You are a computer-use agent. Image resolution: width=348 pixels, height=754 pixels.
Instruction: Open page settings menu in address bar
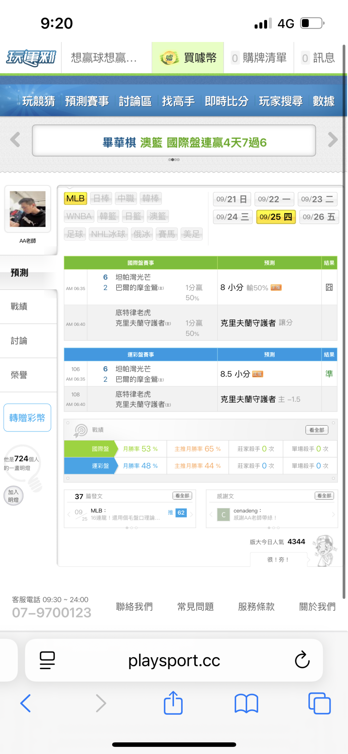47,660
